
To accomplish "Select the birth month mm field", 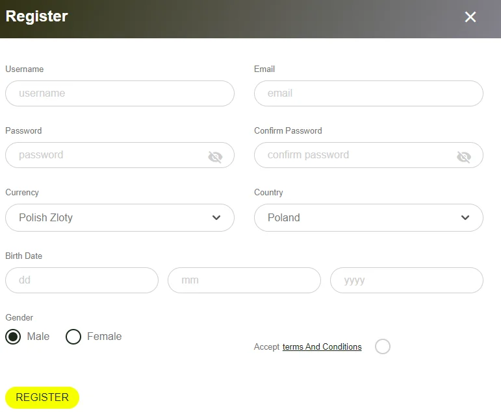I will 244,280.
